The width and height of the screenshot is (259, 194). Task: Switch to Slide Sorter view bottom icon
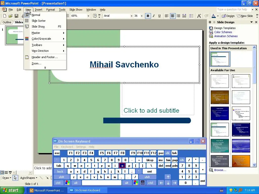[6, 173]
